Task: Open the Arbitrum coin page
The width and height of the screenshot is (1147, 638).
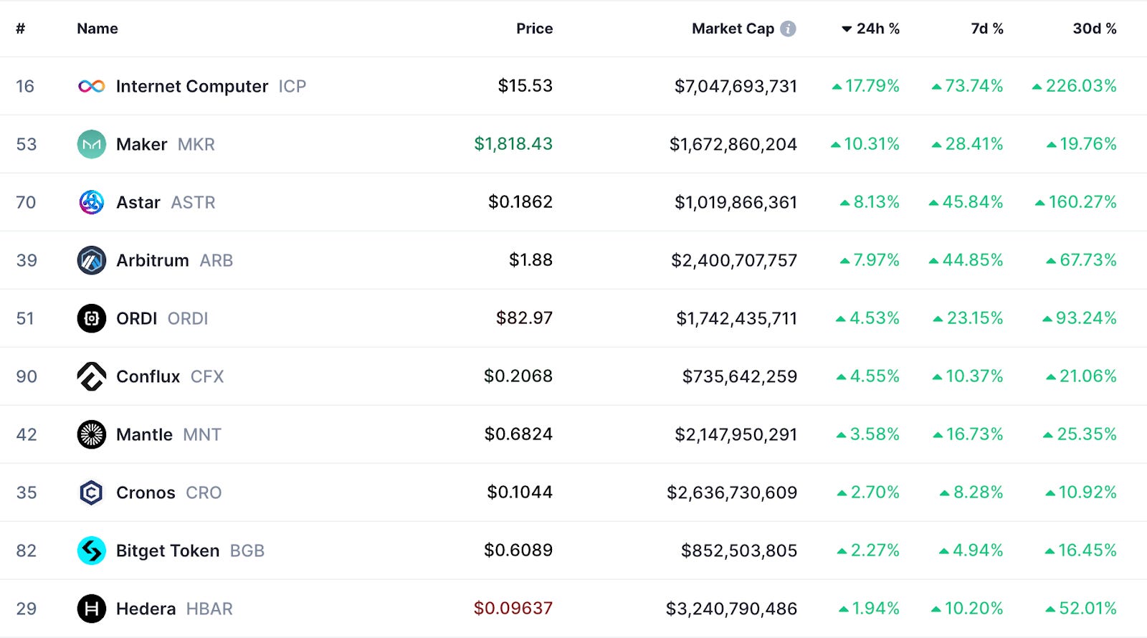Action: click(x=153, y=260)
